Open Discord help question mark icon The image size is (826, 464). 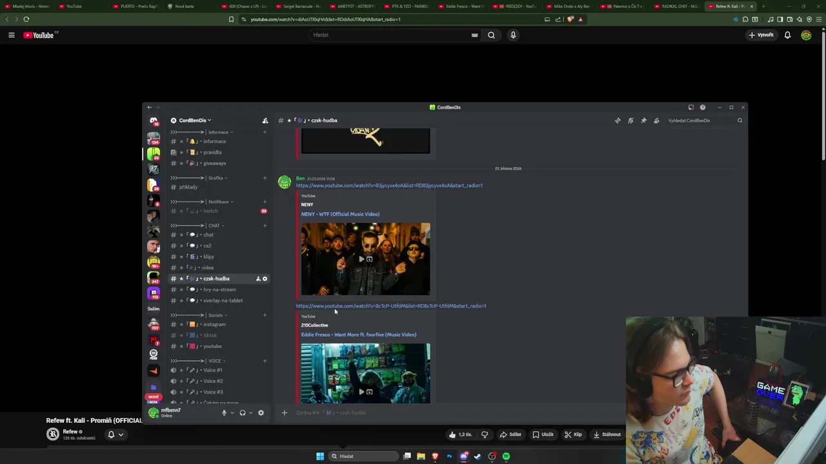click(x=703, y=108)
